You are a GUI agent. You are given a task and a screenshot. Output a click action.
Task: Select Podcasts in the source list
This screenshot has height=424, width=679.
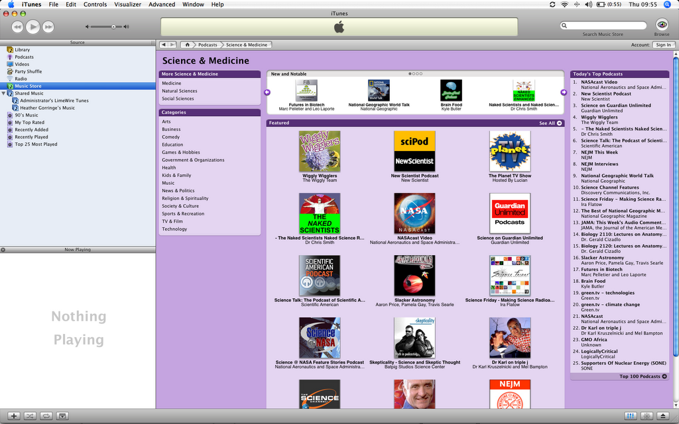coord(24,57)
